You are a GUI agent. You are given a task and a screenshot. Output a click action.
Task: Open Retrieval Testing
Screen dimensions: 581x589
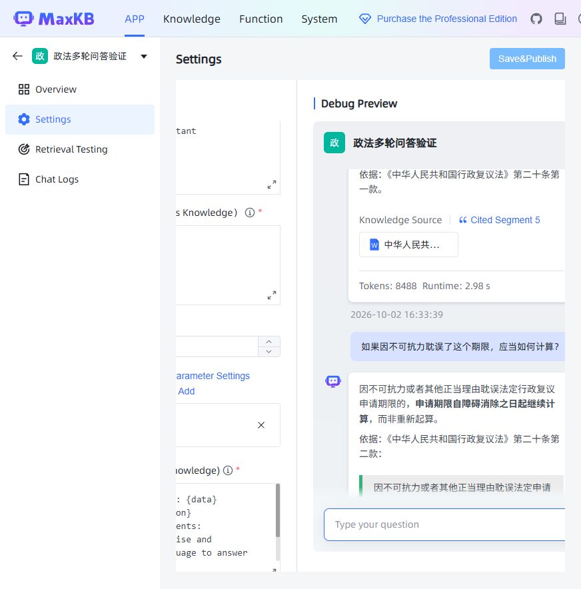click(80, 149)
